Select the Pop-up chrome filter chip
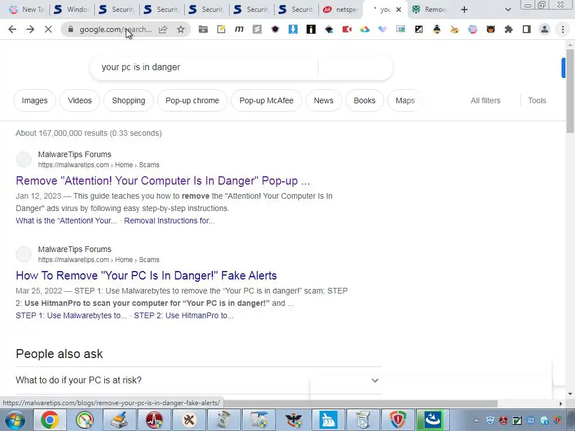Image resolution: width=575 pixels, height=431 pixels. [x=192, y=100]
